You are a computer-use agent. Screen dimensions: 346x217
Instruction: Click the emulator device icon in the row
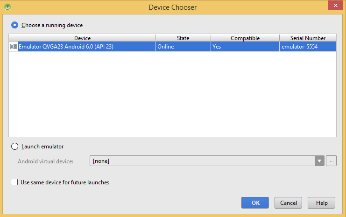[14, 47]
